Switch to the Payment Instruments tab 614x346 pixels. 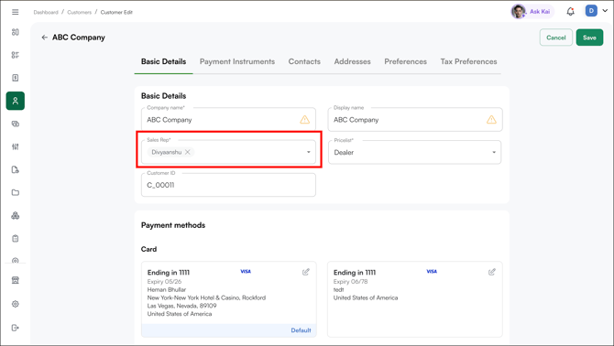pos(237,61)
